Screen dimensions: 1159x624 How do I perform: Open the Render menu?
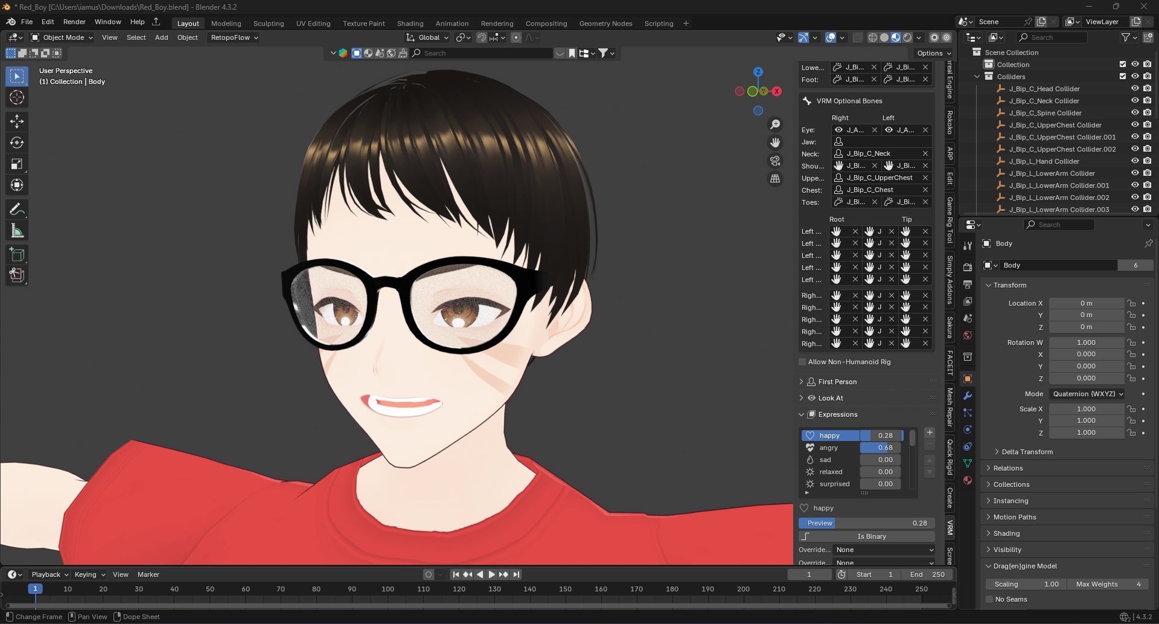click(74, 22)
